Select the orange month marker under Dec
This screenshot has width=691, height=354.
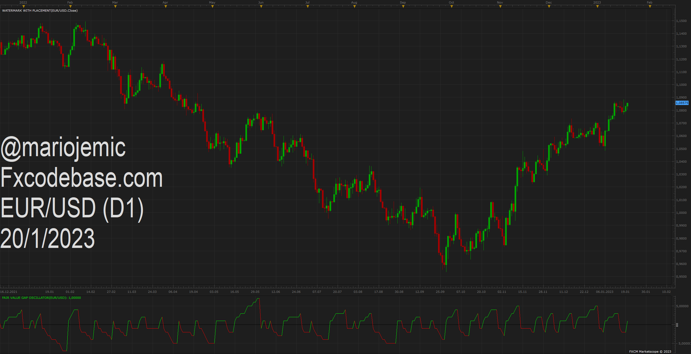tap(549, 6)
